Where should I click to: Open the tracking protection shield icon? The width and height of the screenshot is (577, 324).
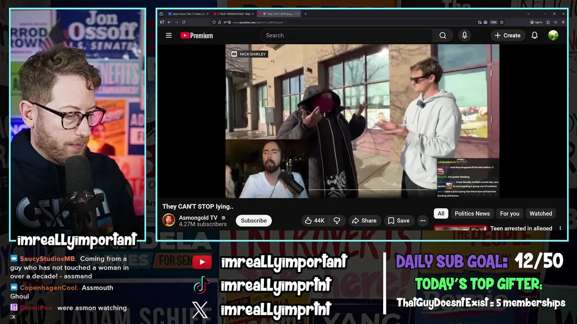click(x=214, y=22)
